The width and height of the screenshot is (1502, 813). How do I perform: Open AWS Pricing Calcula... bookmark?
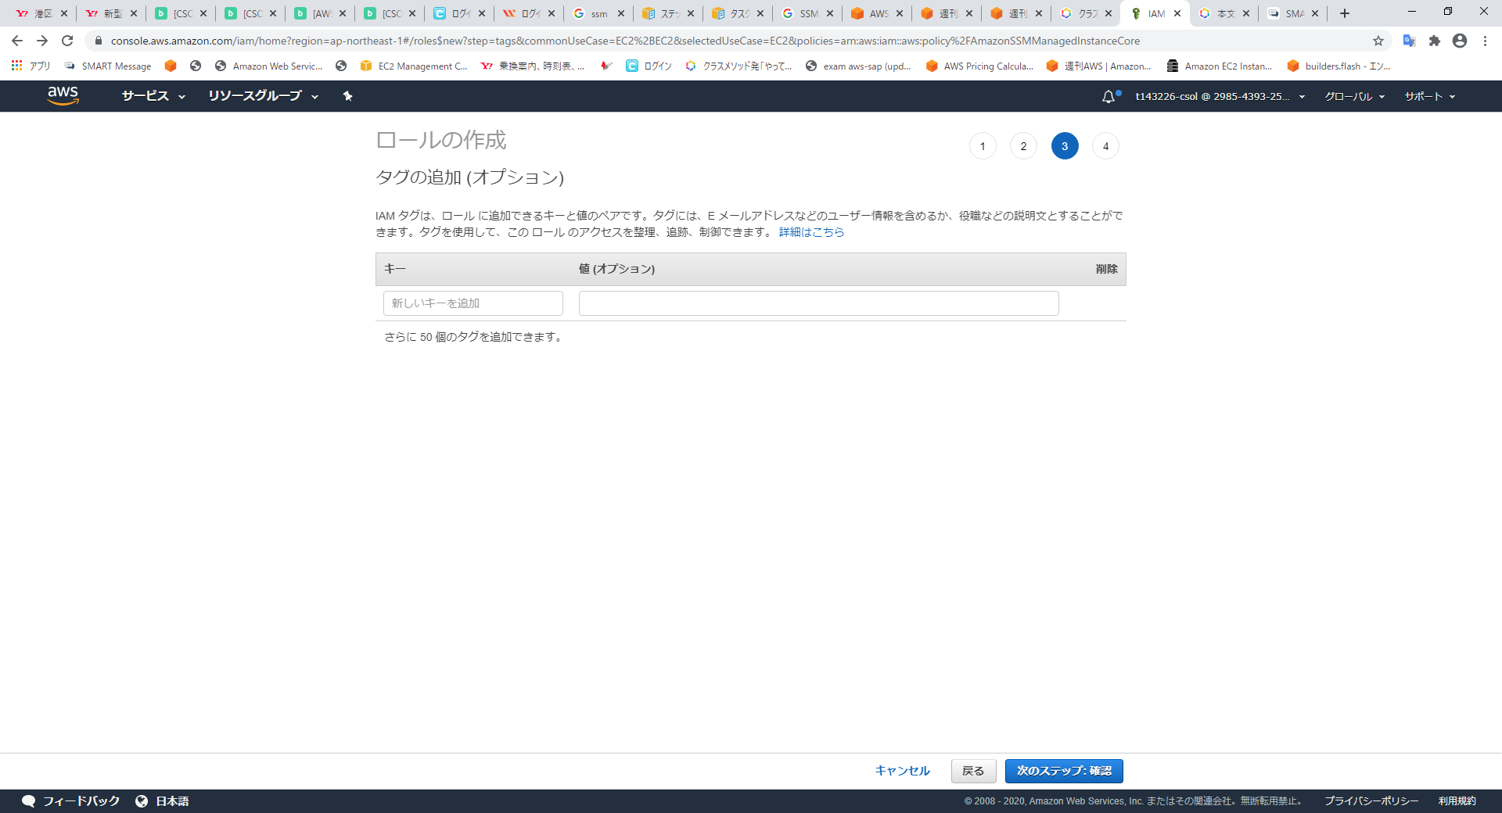[979, 66]
